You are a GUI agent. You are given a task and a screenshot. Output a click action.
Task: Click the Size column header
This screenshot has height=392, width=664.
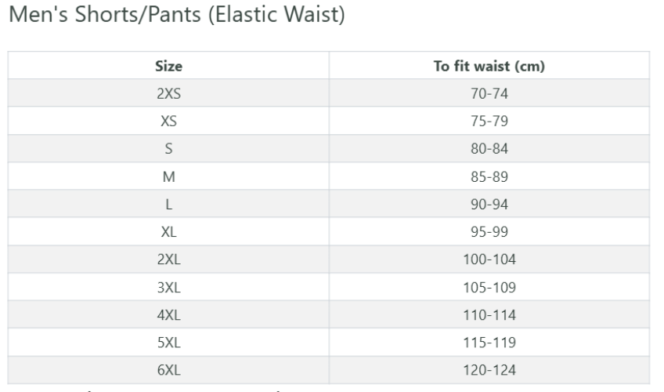[x=169, y=66]
